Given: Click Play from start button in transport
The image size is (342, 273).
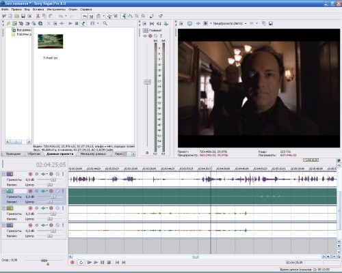Looking at the screenshot, I should [x=89, y=262].
